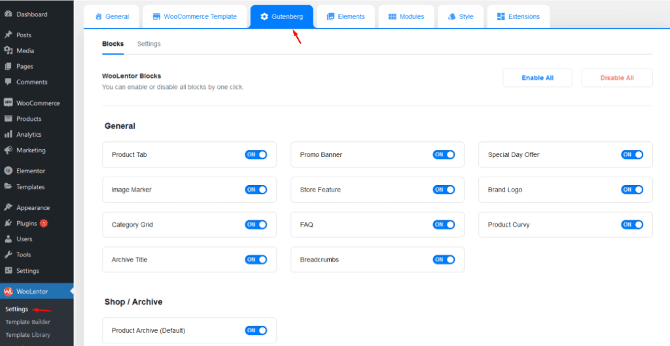Click the Posts pin icon
The height and width of the screenshot is (346, 670).
click(8, 35)
